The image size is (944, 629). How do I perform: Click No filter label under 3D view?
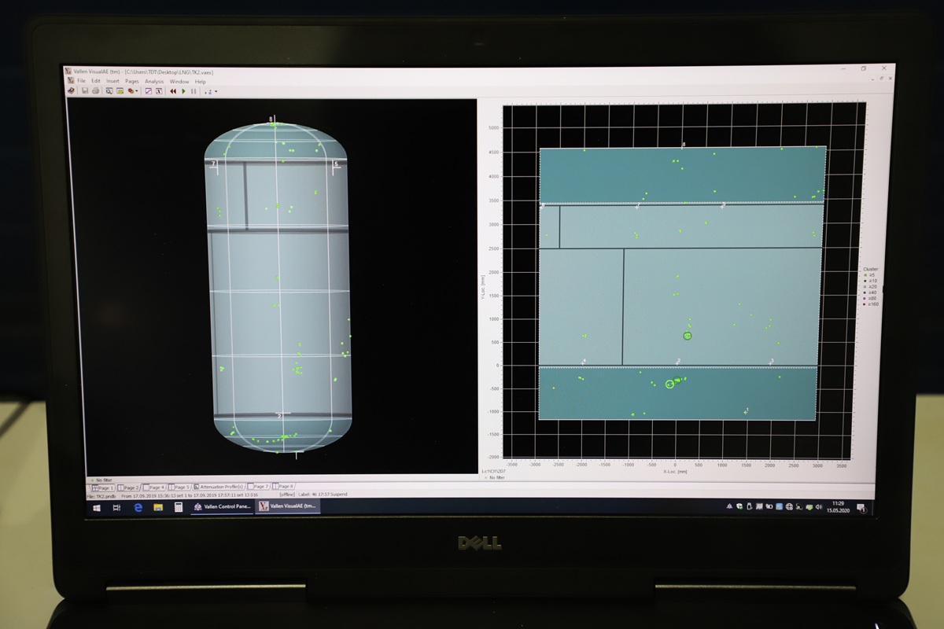[x=105, y=480]
